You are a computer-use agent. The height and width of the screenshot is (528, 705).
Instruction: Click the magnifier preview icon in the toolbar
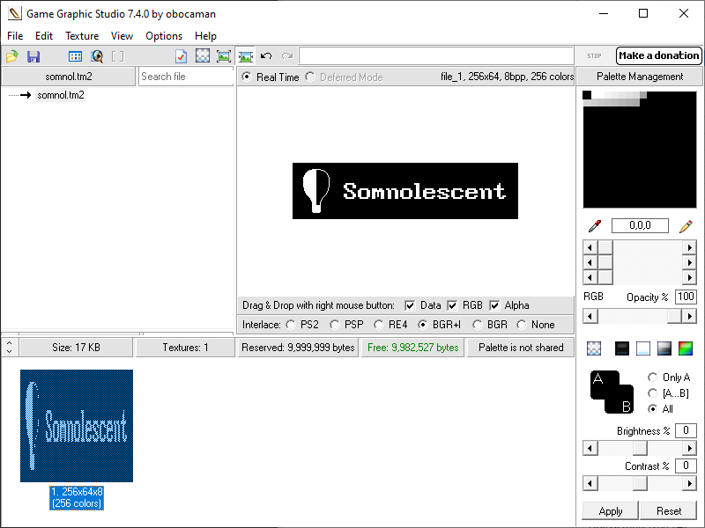click(x=97, y=56)
